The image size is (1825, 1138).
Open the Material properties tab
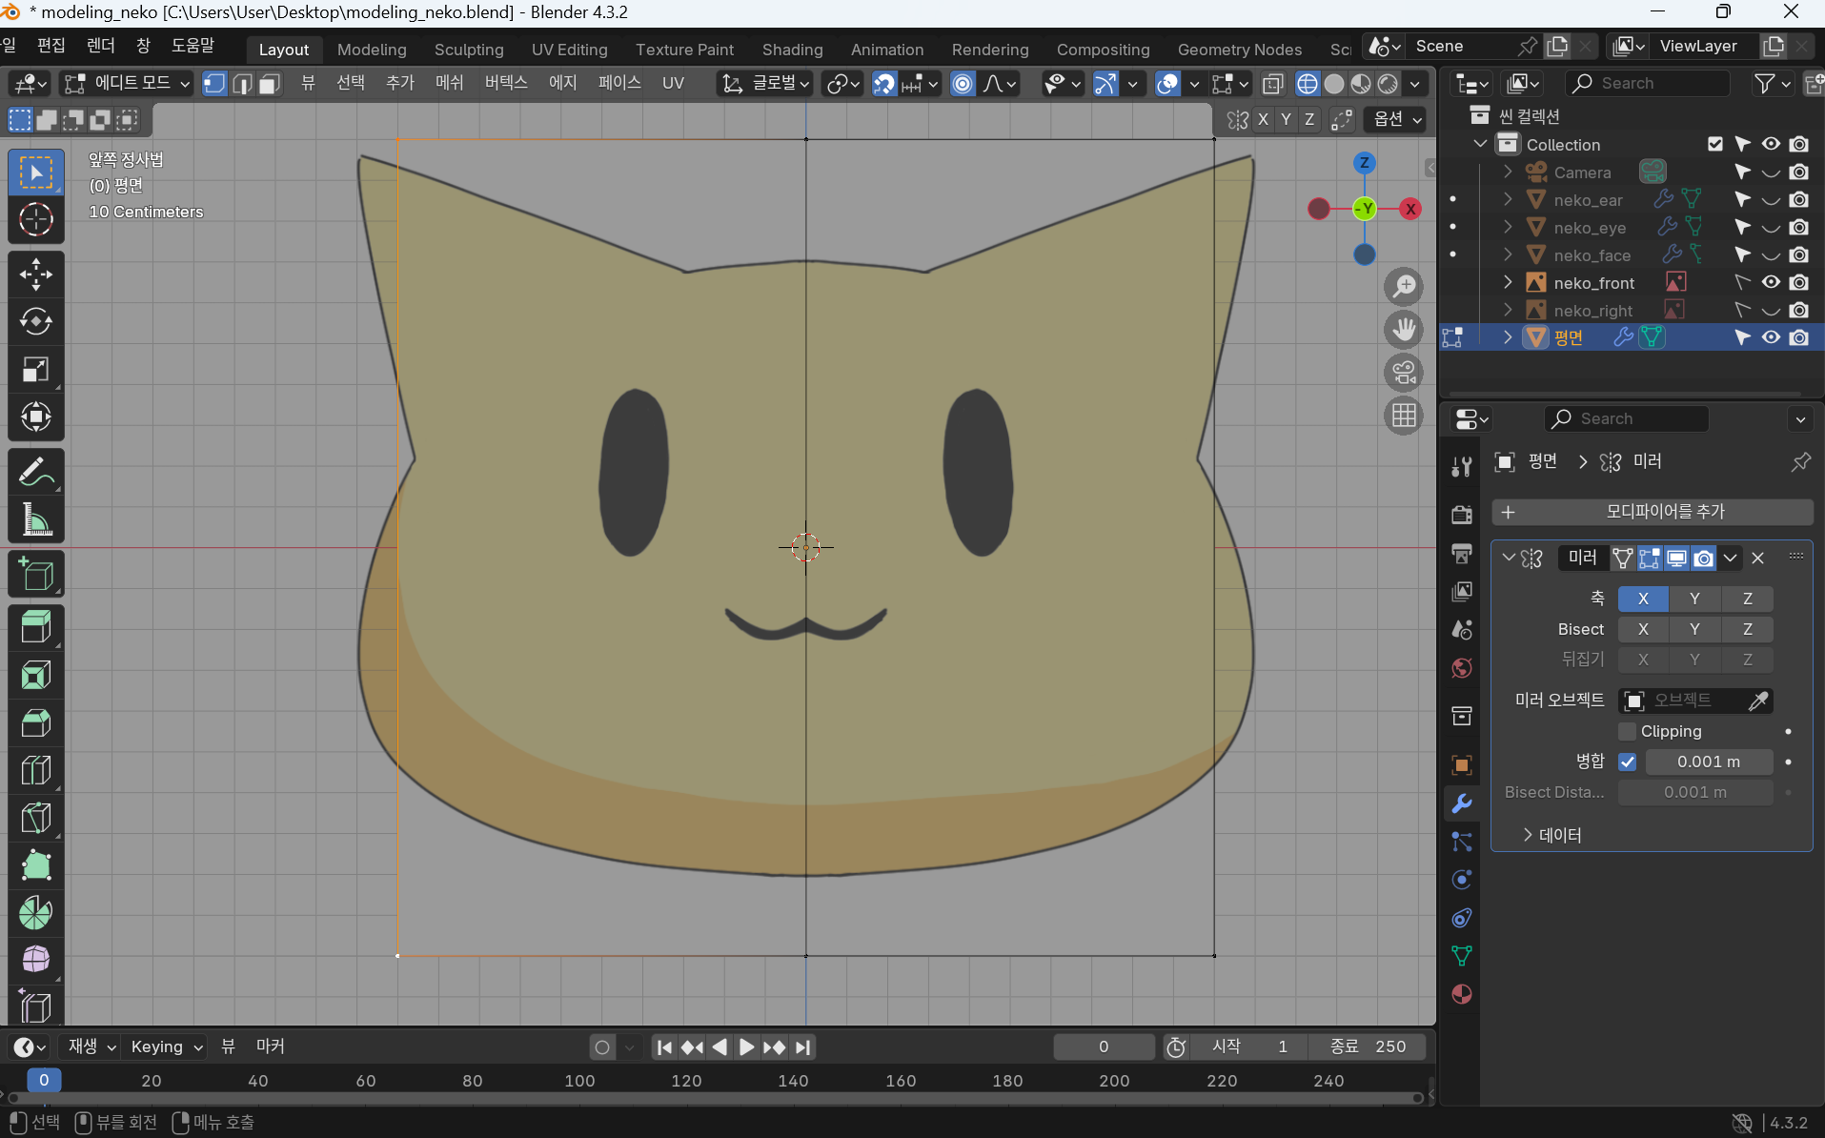click(1462, 994)
